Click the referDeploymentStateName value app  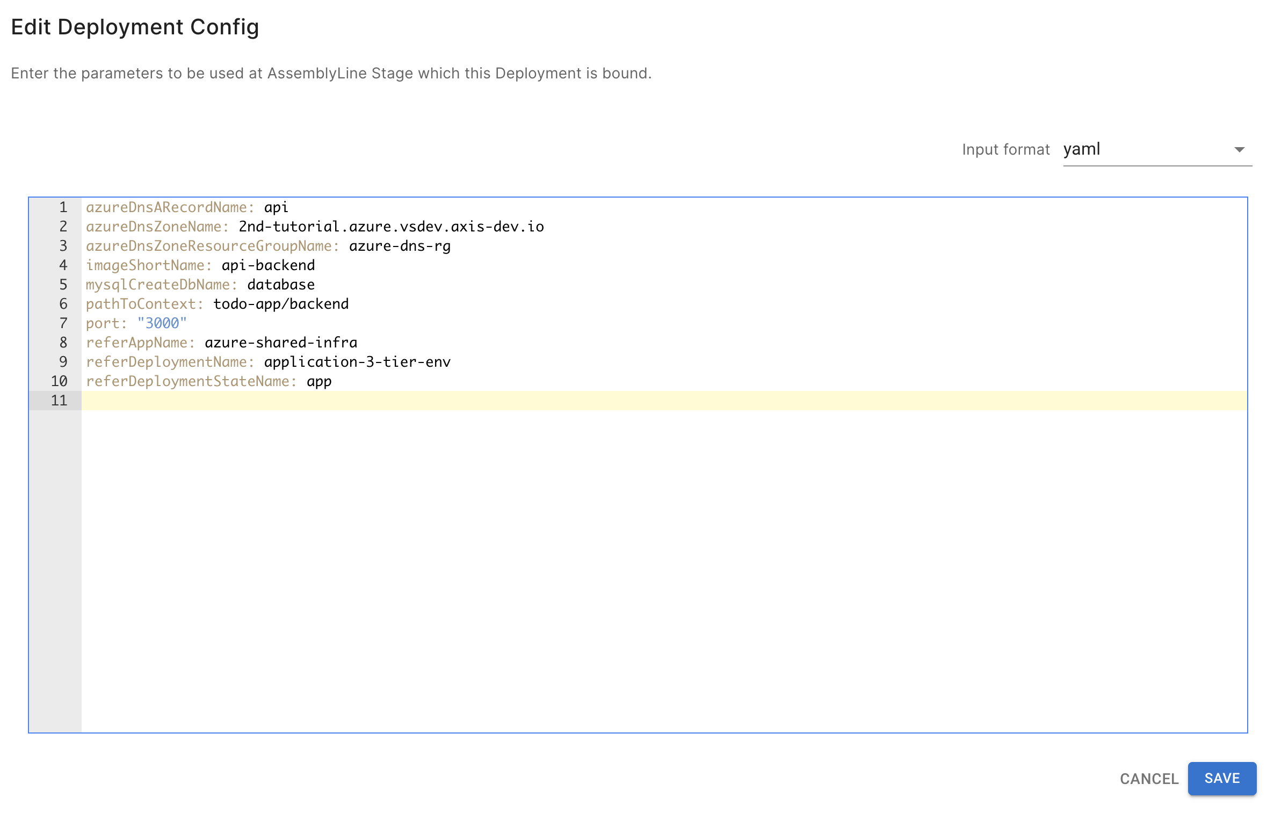pyautogui.click(x=319, y=381)
